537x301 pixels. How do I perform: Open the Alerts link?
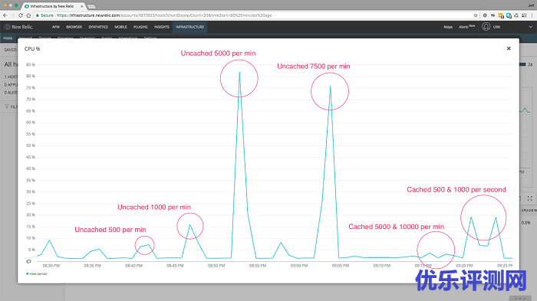[x=466, y=27]
